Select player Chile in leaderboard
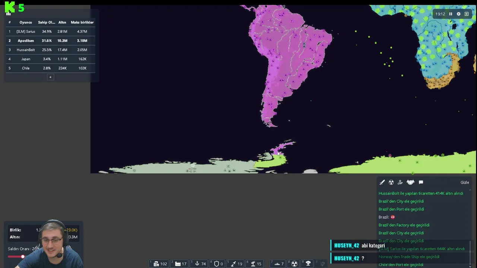Viewport: 477px width, 268px height. (26, 68)
